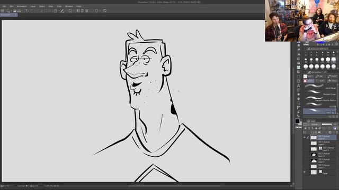The width and height of the screenshot is (339, 190).
Task: Click the Layer 3 mask-shaped thumbnail
Action: [x=314, y=155]
